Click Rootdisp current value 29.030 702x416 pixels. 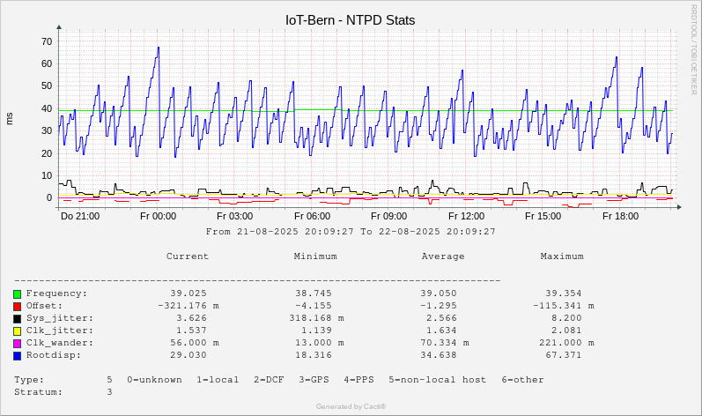click(188, 355)
